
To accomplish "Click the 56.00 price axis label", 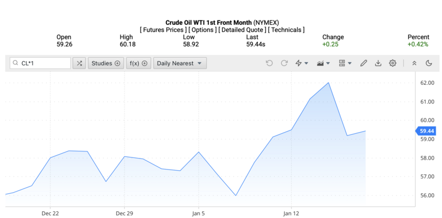I will tap(427, 195).
